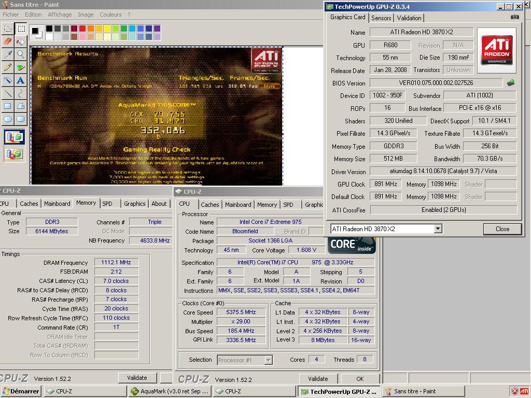Click the ATI Radeon logo in GPU-Z
Image resolution: width=531 pixels, height=398 pixels.
click(x=496, y=50)
